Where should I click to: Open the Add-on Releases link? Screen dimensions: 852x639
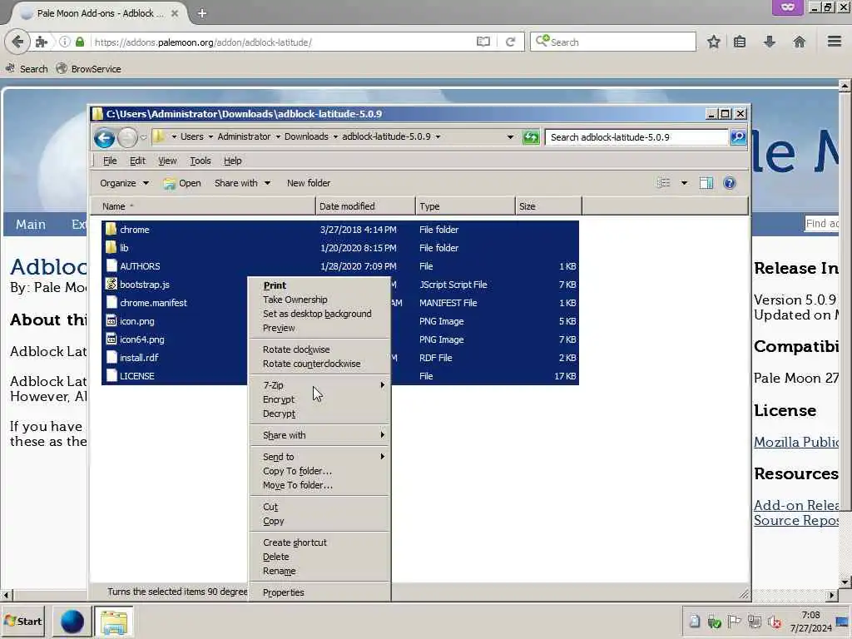click(796, 505)
